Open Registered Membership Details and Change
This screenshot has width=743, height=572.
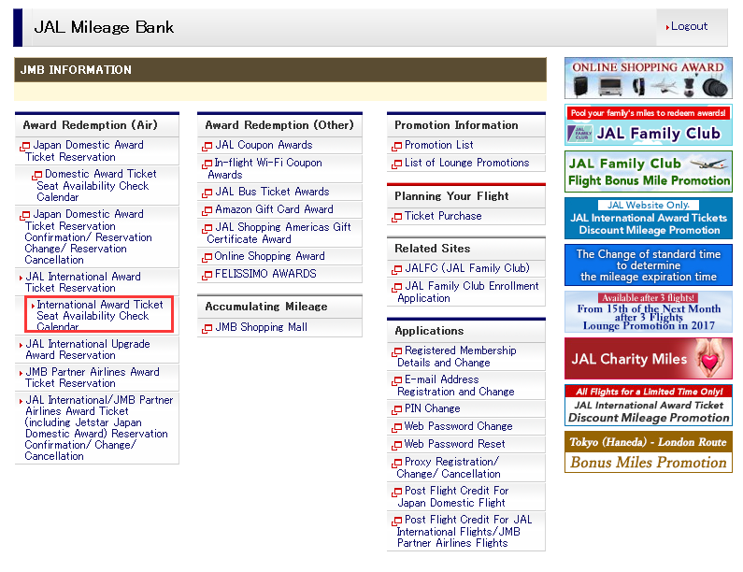tap(457, 356)
